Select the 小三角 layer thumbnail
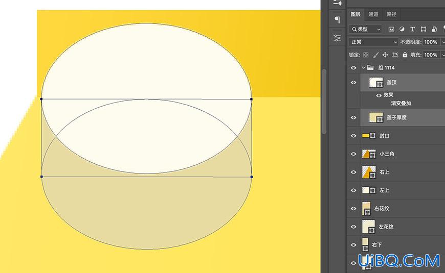The width and height of the screenshot is (445, 273). 369,154
